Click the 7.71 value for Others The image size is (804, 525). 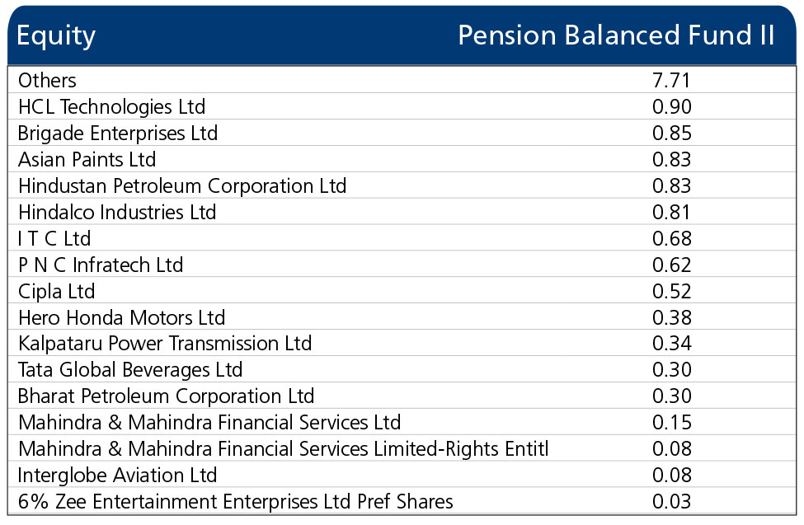point(672,81)
